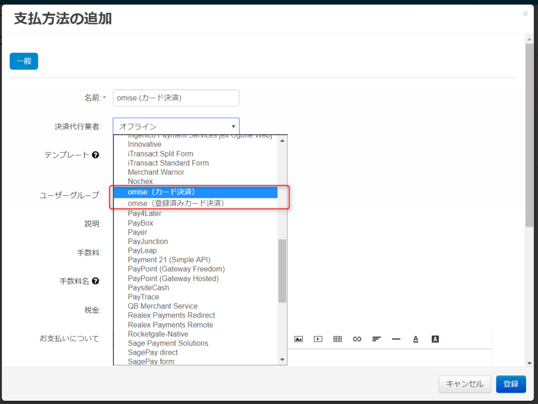Click the dropdown list scrollbar thumb
The height and width of the screenshot is (404, 538).
pyautogui.click(x=282, y=271)
